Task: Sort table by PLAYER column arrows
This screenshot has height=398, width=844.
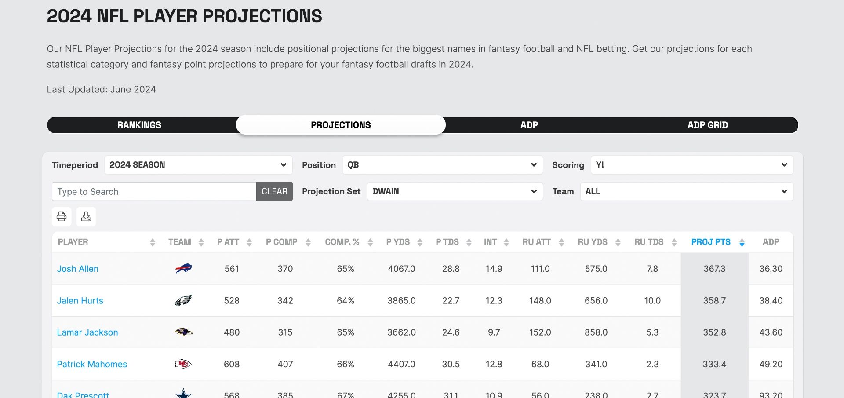Action: click(153, 242)
